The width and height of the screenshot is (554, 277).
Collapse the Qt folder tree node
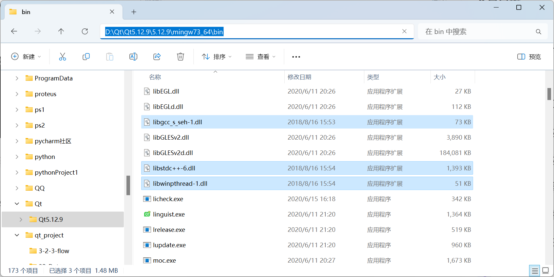click(17, 204)
